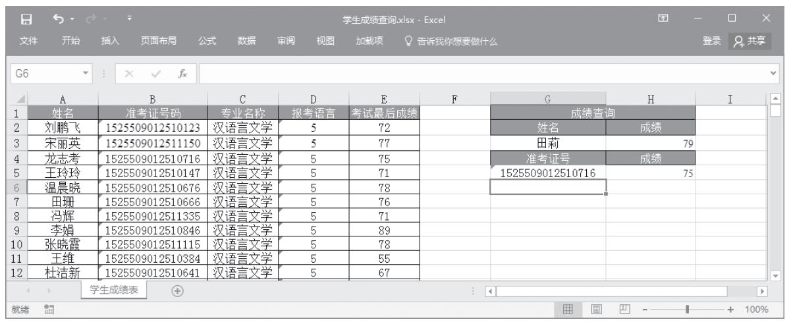791x326 pixels.
Task: Click the zoom slider handle
Action: 687,309
